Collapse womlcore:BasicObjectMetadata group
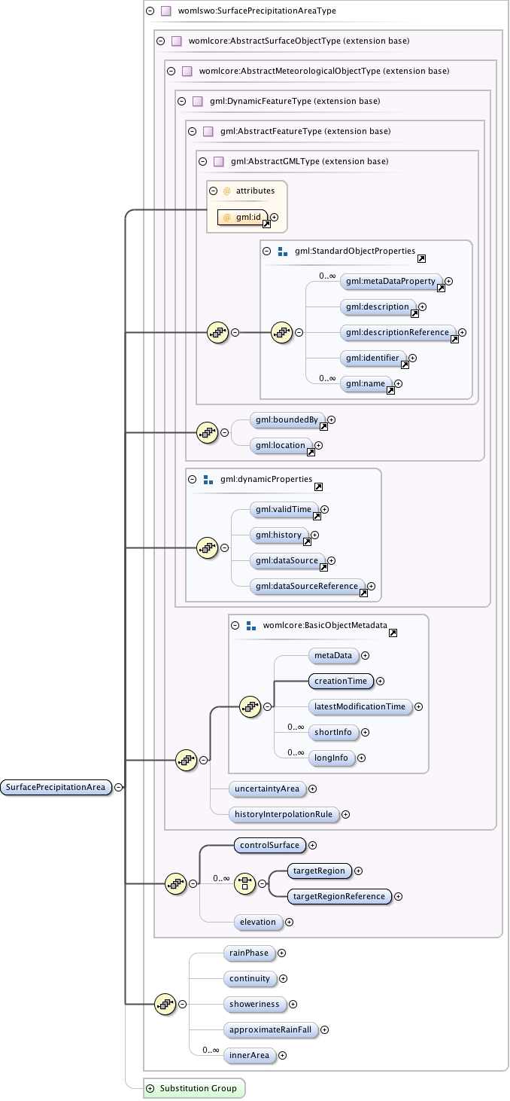The image size is (510, 1101). [x=235, y=625]
